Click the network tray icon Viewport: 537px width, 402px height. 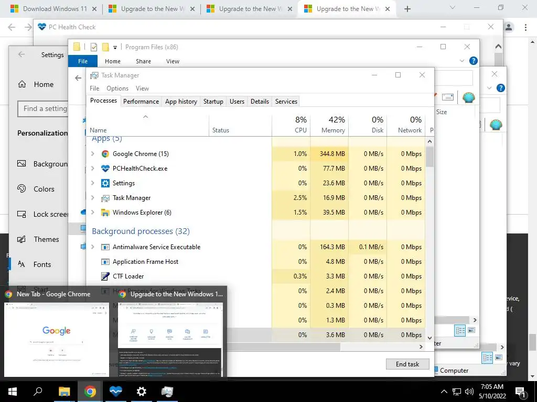pos(457,392)
